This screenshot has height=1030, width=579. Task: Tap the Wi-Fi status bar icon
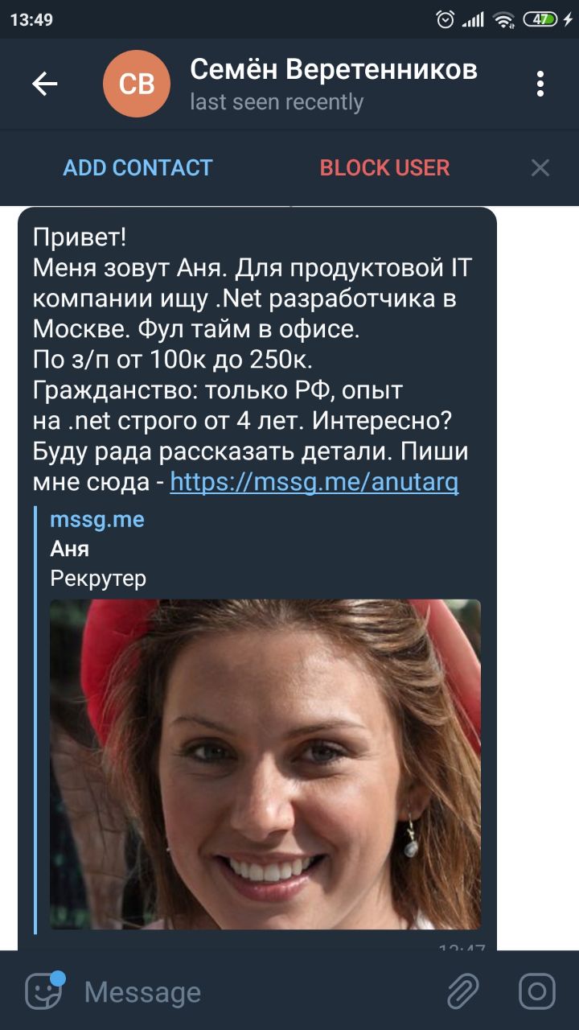504,19
